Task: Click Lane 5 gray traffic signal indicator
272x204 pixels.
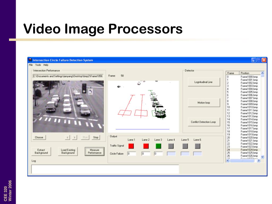Action: coord(185,146)
